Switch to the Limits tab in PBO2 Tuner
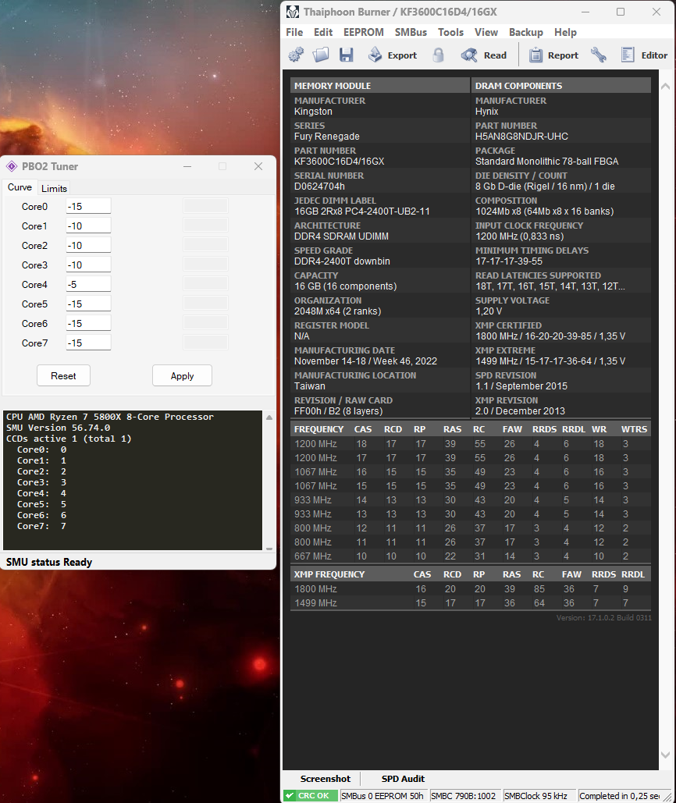Screen dimensions: 676x803 tap(54, 189)
